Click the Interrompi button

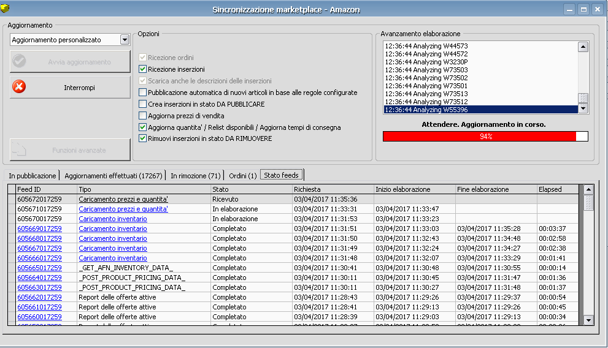70,88
